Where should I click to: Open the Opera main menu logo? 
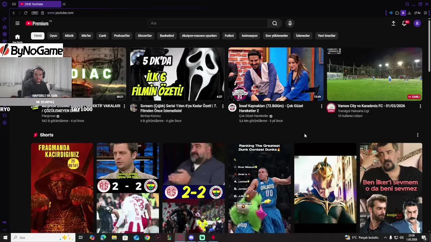tap(5, 4)
